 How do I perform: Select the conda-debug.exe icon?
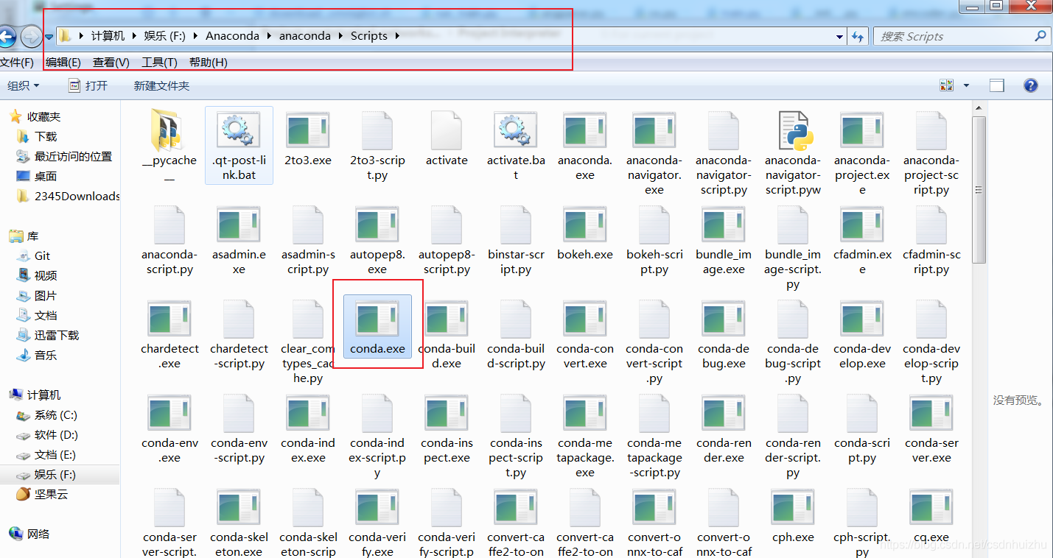point(724,319)
